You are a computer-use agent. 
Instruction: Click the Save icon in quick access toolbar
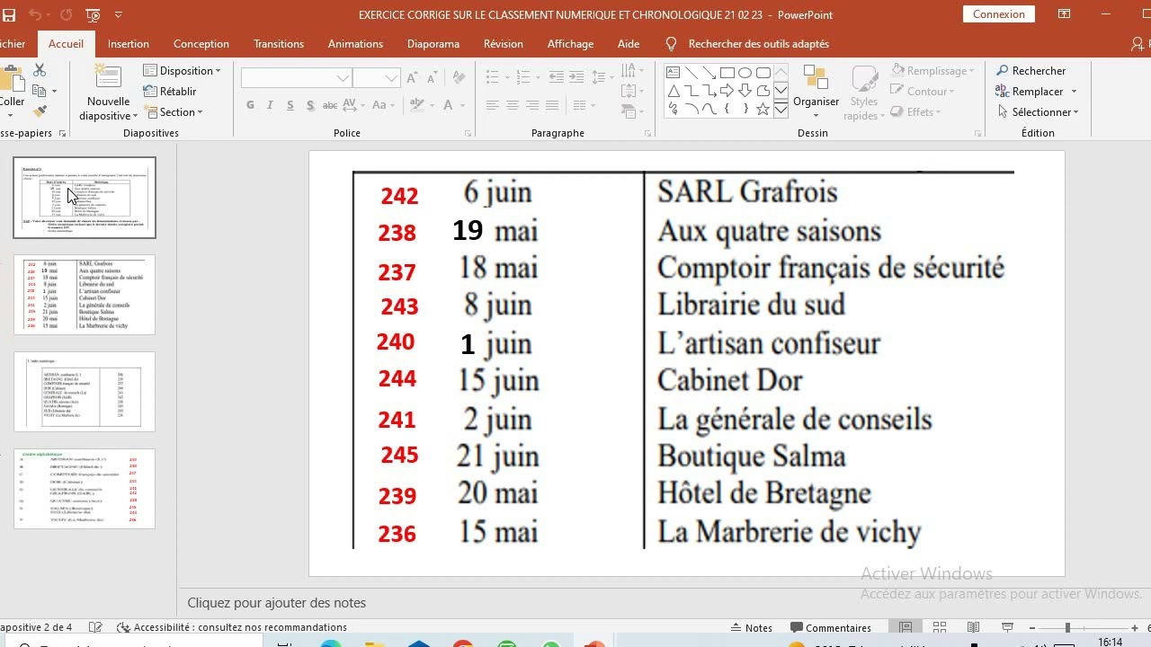9,14
